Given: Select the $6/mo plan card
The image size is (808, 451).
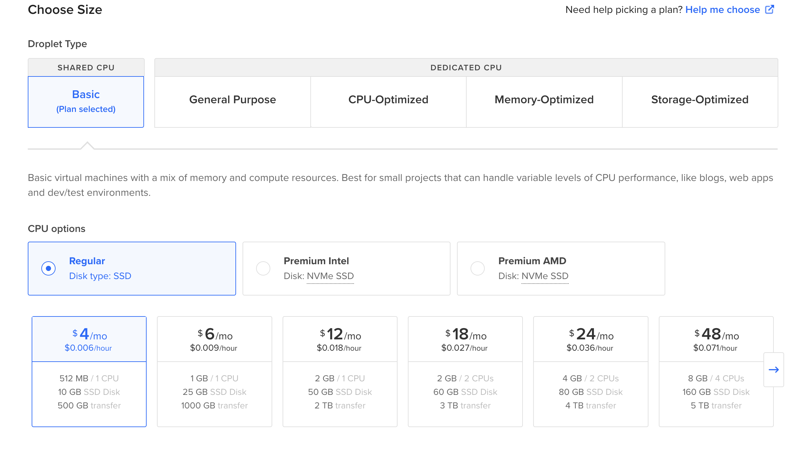Looking at the screenshot, I should pos(214,372).
